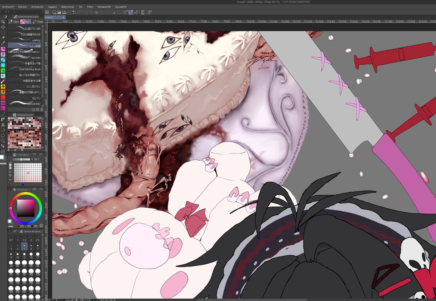Open the Open File dropdown arrow
436x301 pixels.
point(69,12)
